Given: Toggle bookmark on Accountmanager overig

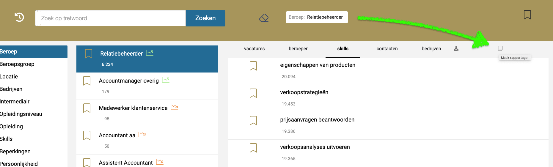Looking at the screenshot, I should pyautogui.click(x=87, y=81).
